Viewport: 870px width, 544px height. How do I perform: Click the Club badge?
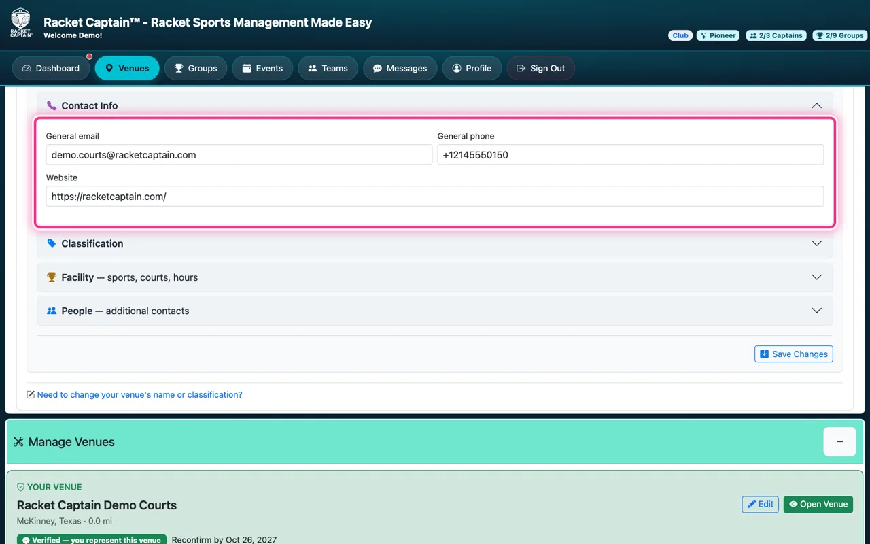click(x=680, y=35)
